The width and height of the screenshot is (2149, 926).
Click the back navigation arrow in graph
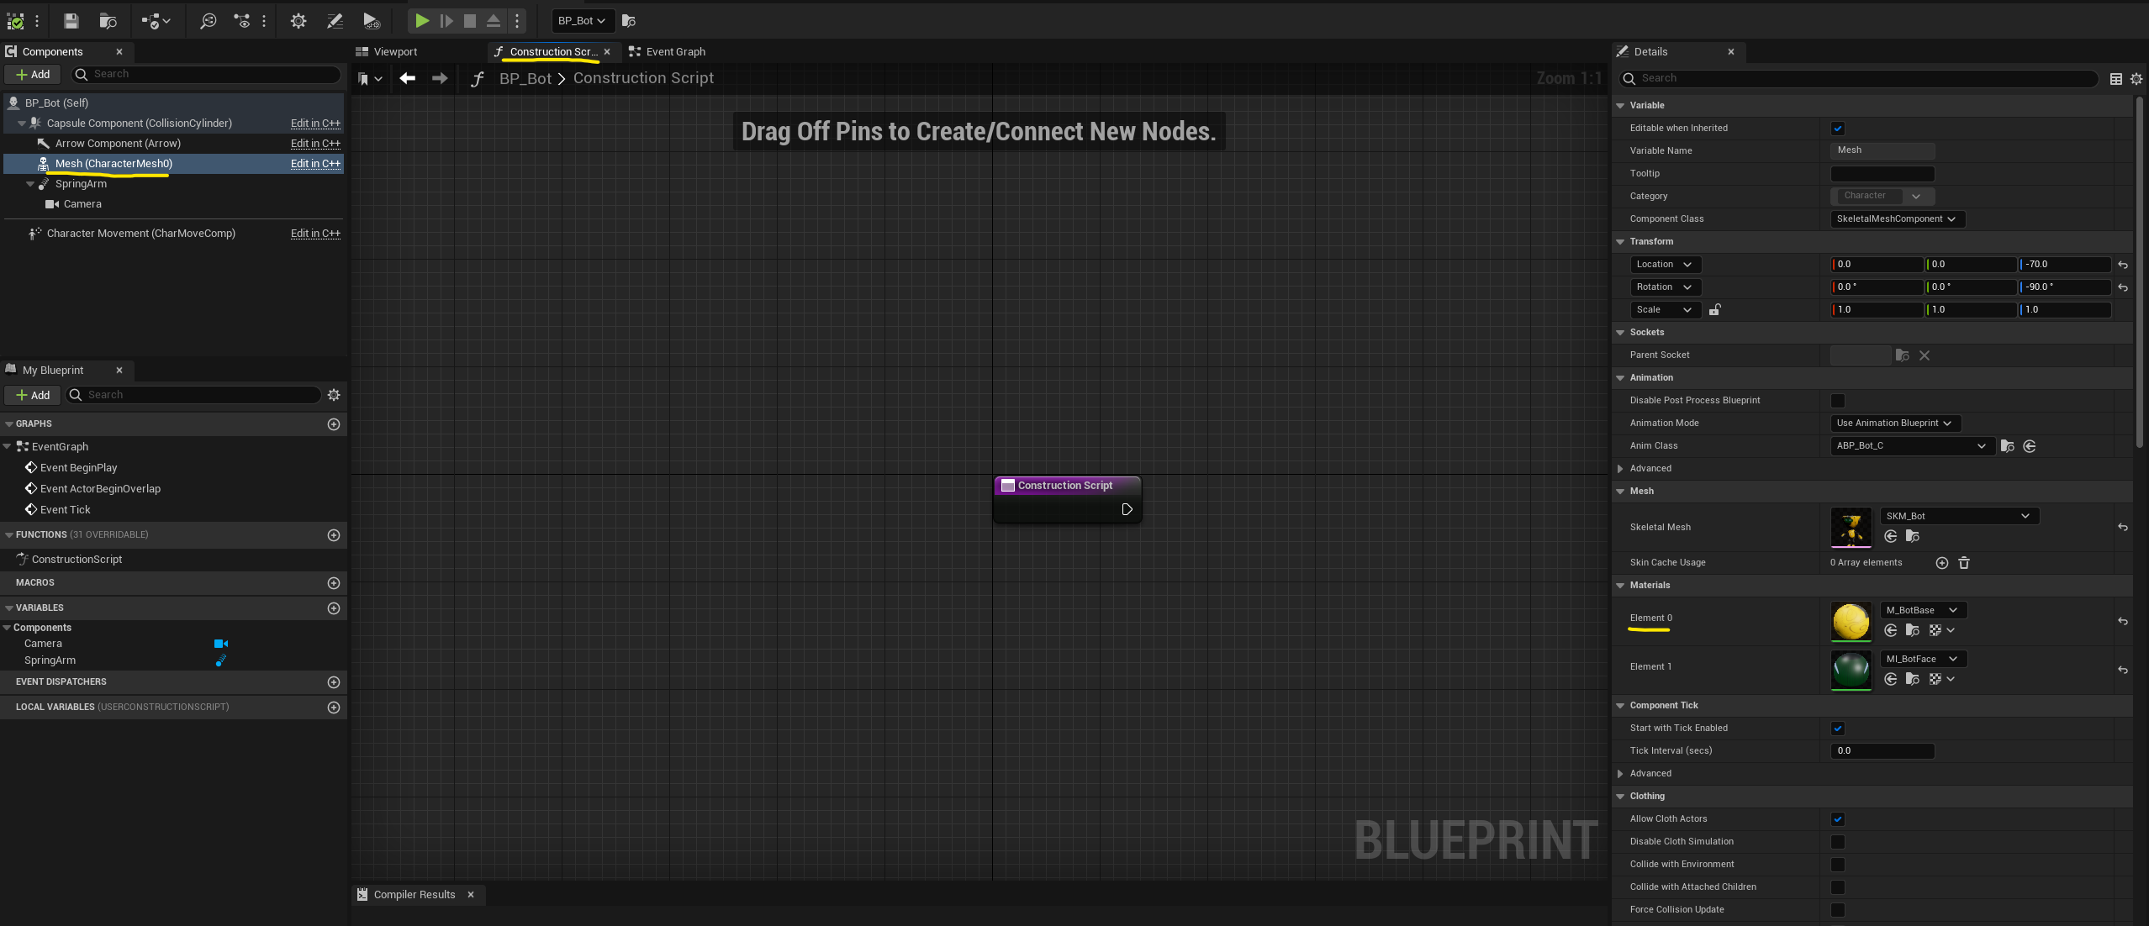click(x=408, y=78)
